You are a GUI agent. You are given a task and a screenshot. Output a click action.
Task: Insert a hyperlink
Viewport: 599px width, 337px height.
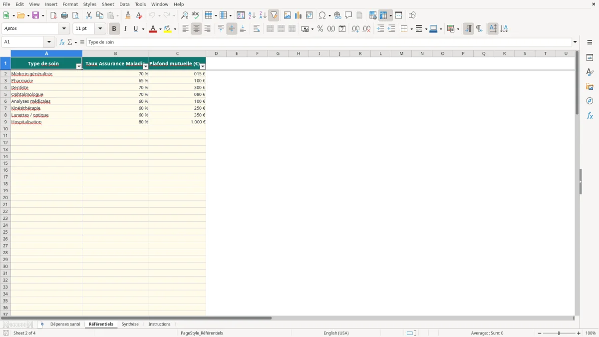(337, 15)
